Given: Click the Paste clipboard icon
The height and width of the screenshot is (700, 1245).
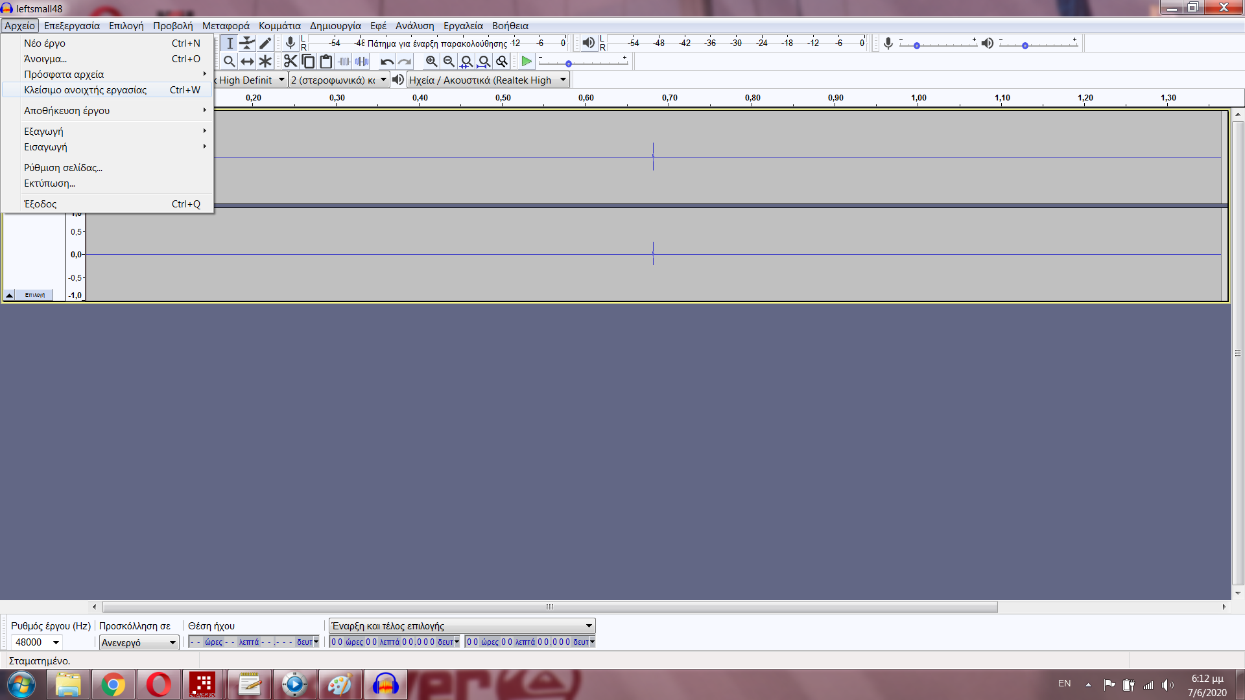Looking at the screenshot, I should pyautogui.click(x=326, y=62).
